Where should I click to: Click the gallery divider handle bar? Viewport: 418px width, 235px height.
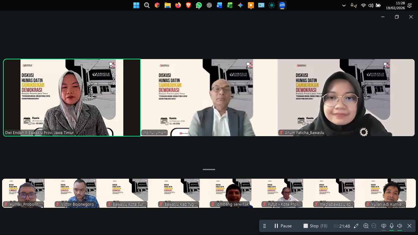pos(209,170)
